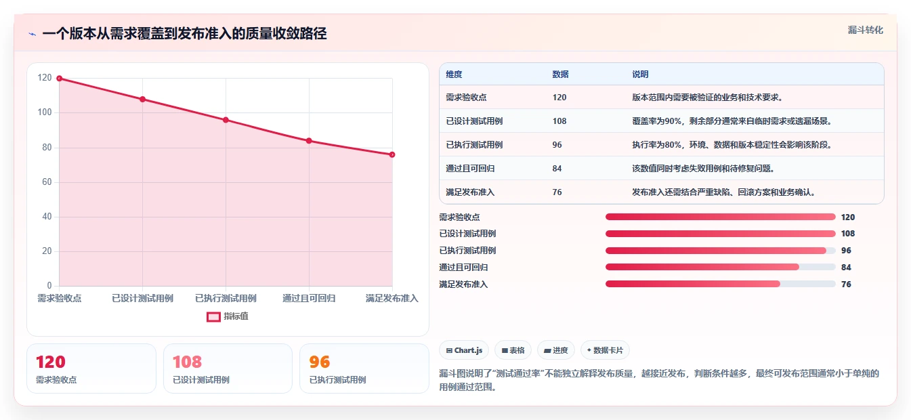911x420 pixels.
Task: Click the page title 一个版本从需求覆盖到发布准入
Action: pos(184,34)
